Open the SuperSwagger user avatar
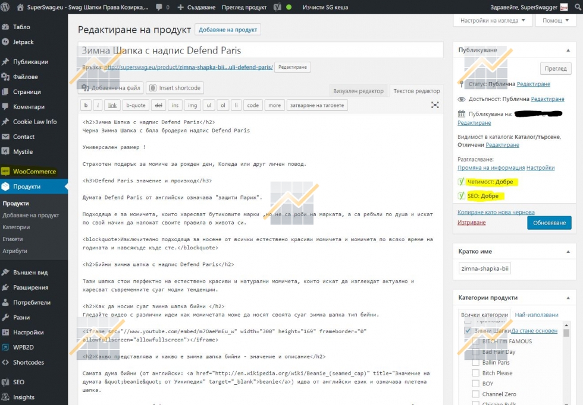Screen dimensions: 583x405 [564, 7]
